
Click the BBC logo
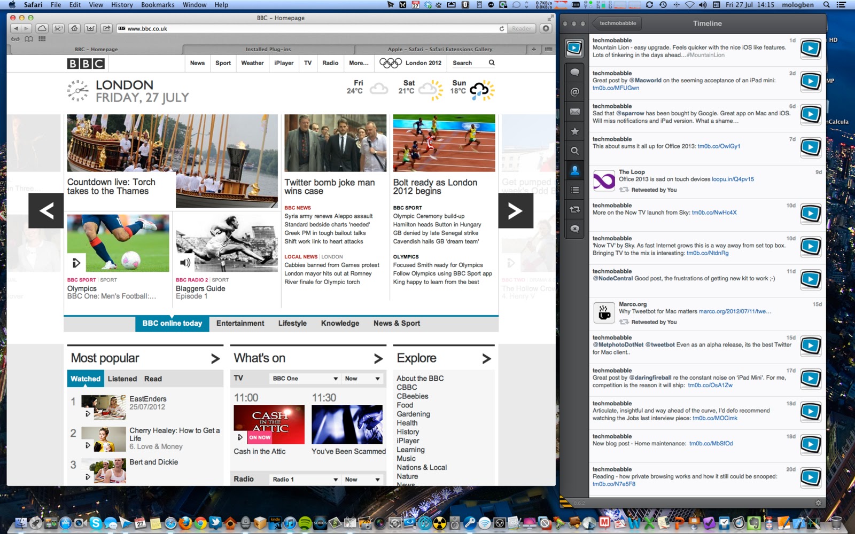(85, 64)
